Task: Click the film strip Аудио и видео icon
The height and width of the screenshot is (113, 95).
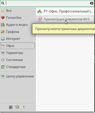Action: (3, 25)
